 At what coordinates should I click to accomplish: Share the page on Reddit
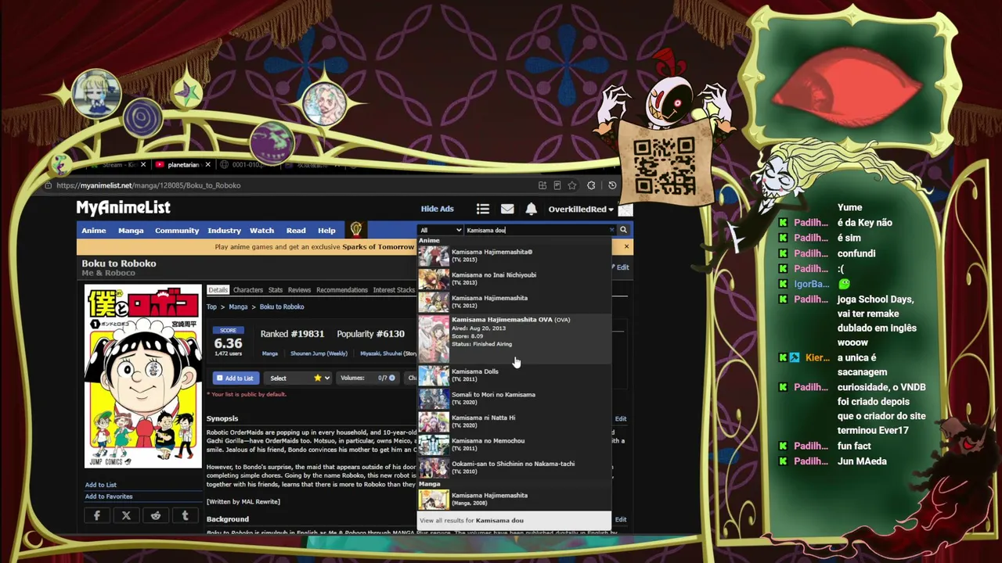click(156, 515)
